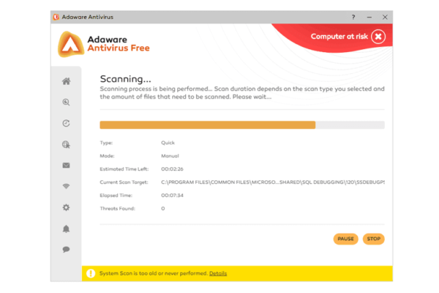
Task: Click the Wi-Fi Network Protection sidebar icon
Action: pos(66,187)
